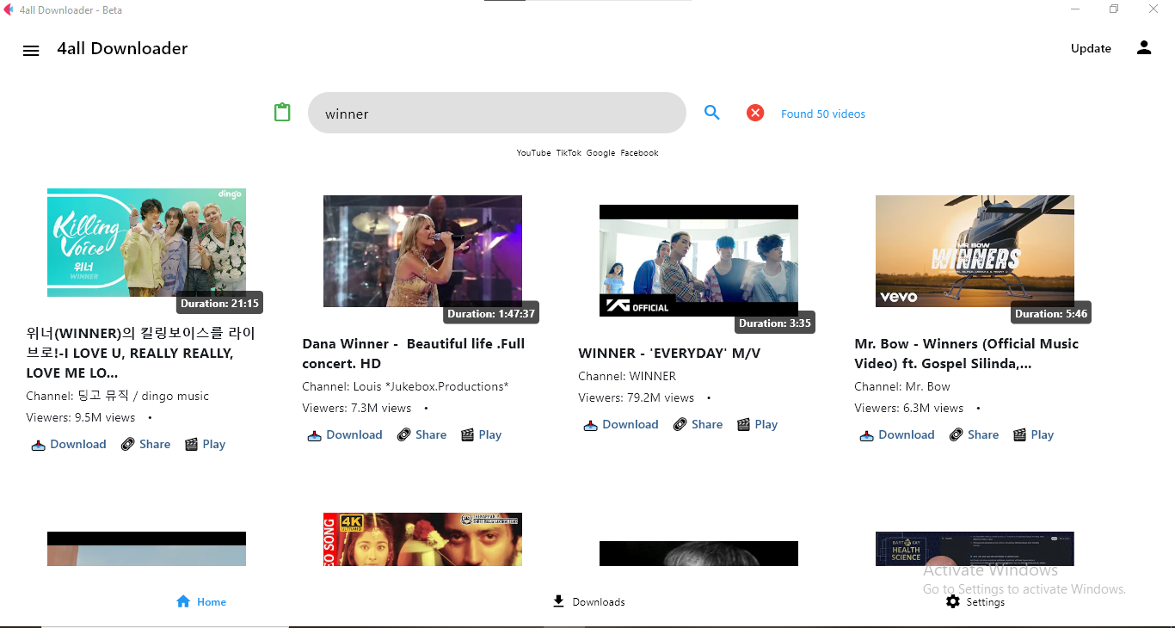The height and width of the screenshot is (628, 1175).
Task: Click the 'Duration: 21:15' badge
Action: coord(219,304)
